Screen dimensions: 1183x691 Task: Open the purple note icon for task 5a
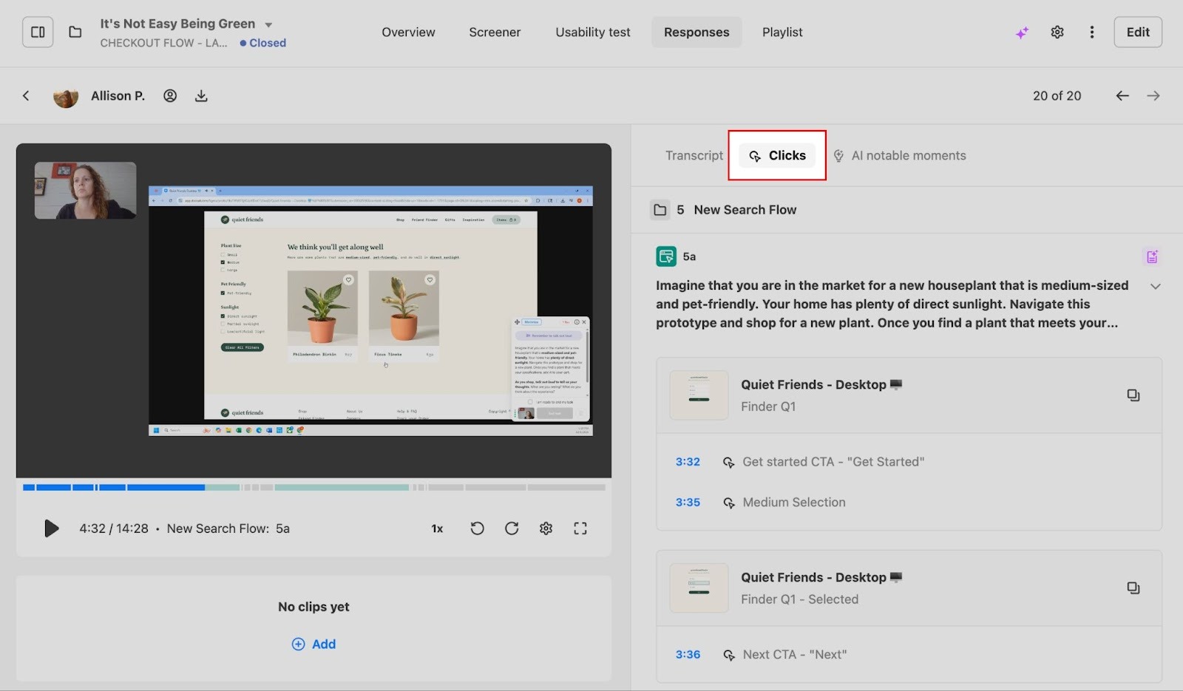1152,256
